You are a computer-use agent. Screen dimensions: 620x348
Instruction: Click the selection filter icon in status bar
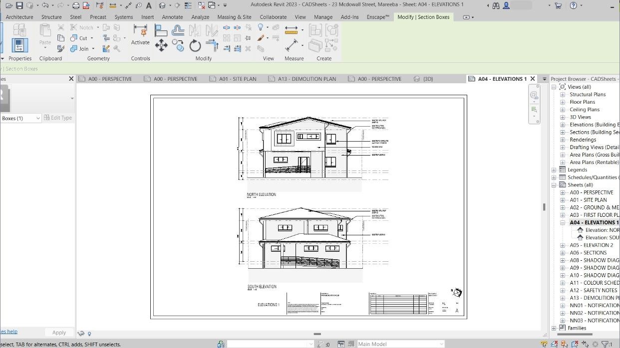point(606,344)
